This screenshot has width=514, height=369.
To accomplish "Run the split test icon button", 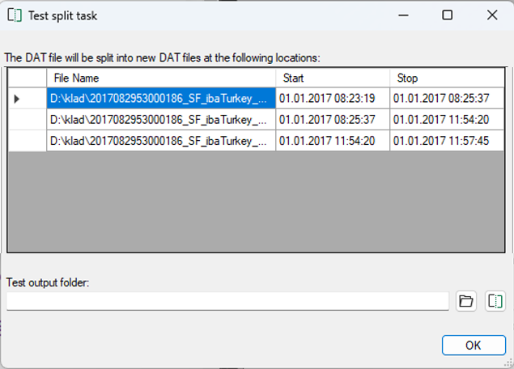I will pyautogui.click(x=495, y=301).
